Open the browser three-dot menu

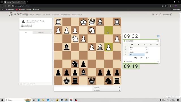coord(179,6)
